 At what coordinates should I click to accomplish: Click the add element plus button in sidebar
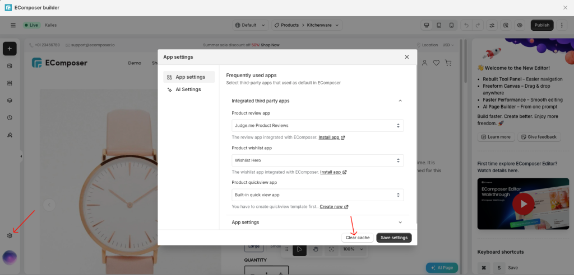pos(10,49)
